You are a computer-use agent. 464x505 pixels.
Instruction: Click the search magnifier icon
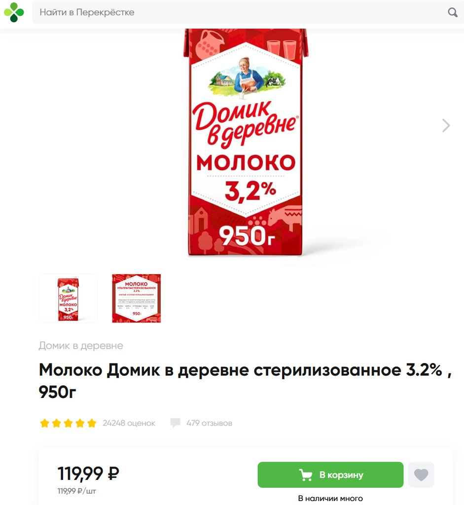pos(452,12)
